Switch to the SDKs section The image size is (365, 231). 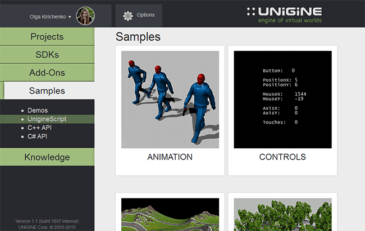point(47,55)
